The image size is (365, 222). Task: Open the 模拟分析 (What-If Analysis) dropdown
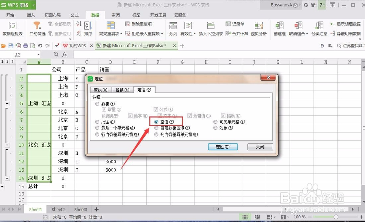pos(259,29)
